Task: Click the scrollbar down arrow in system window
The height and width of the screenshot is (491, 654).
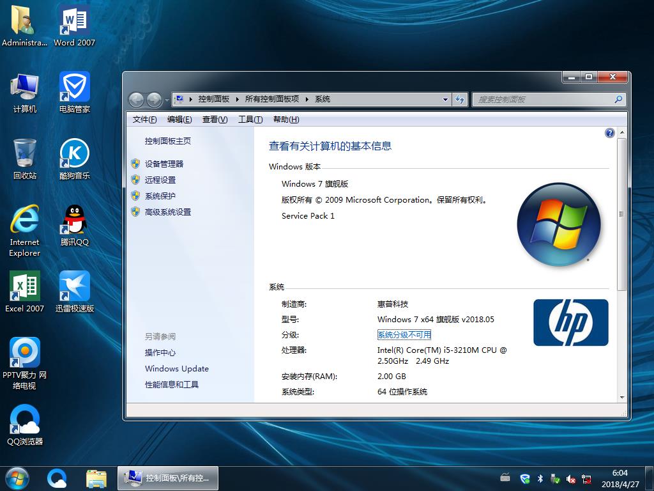Action: tap(622, 397)
